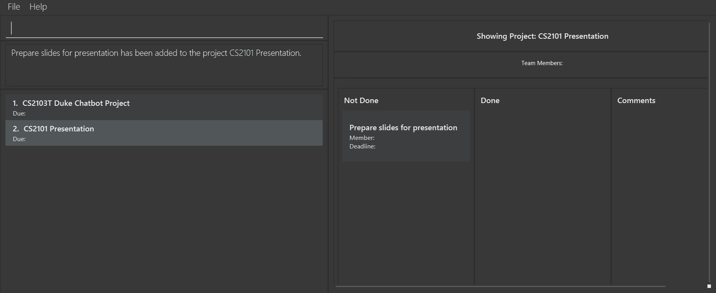Click the 'Done' column header
Screen dimensions: 716x293
[x=490, y=100]
